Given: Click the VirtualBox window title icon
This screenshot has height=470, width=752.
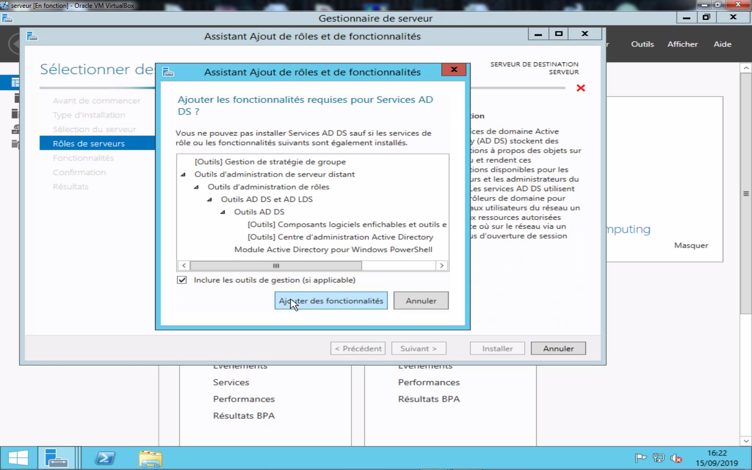Looking at the screenshot, I should click(x=4, y=5).
